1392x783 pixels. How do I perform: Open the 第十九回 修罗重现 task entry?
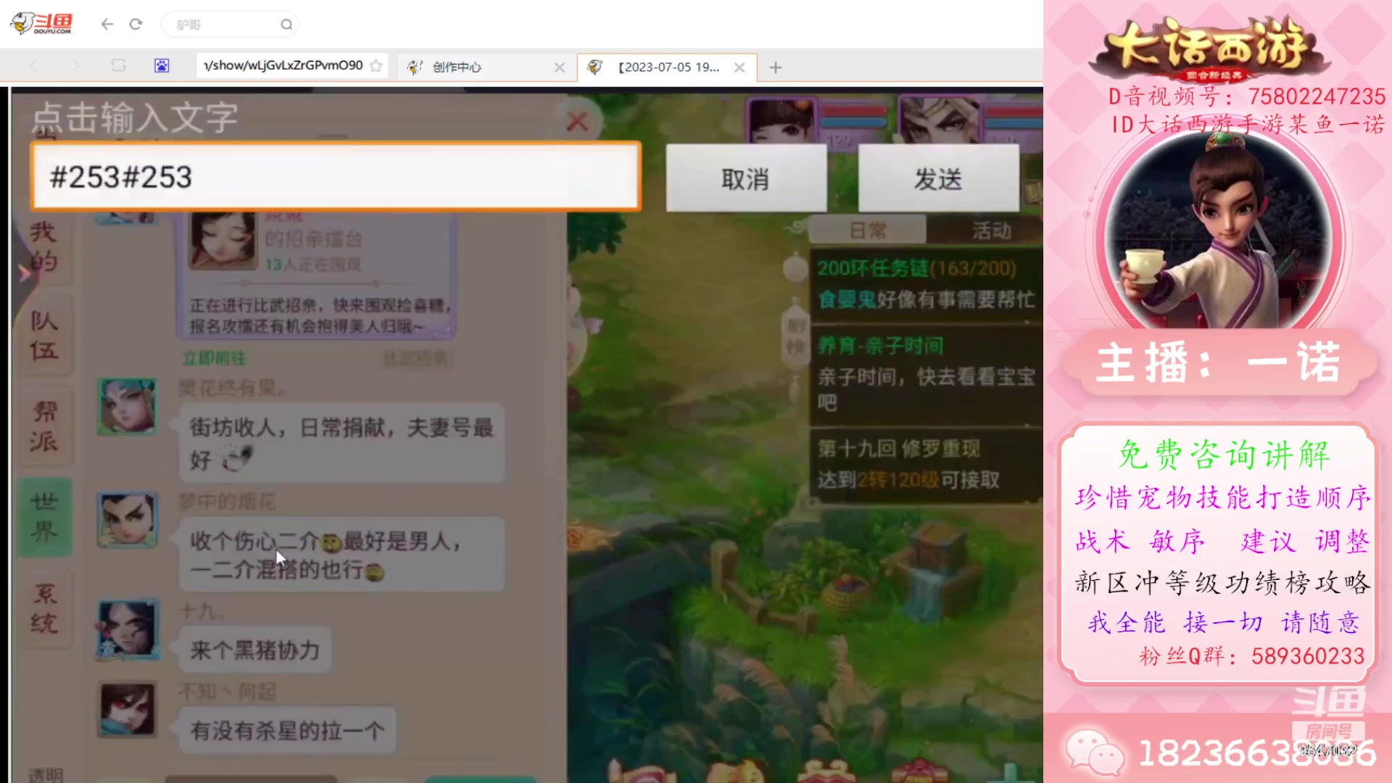click(927, 464)
